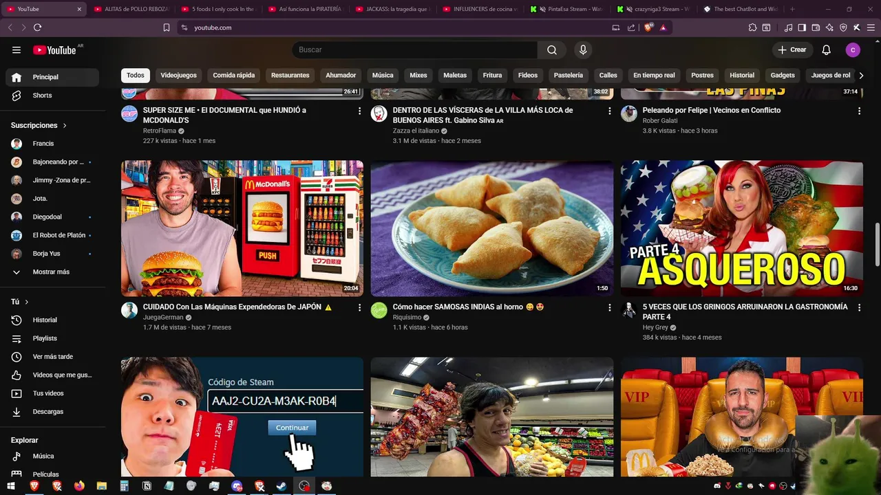Screen dimensions: 881x495
Task: Open a new browser tab
Action: [x=792, y=9]
